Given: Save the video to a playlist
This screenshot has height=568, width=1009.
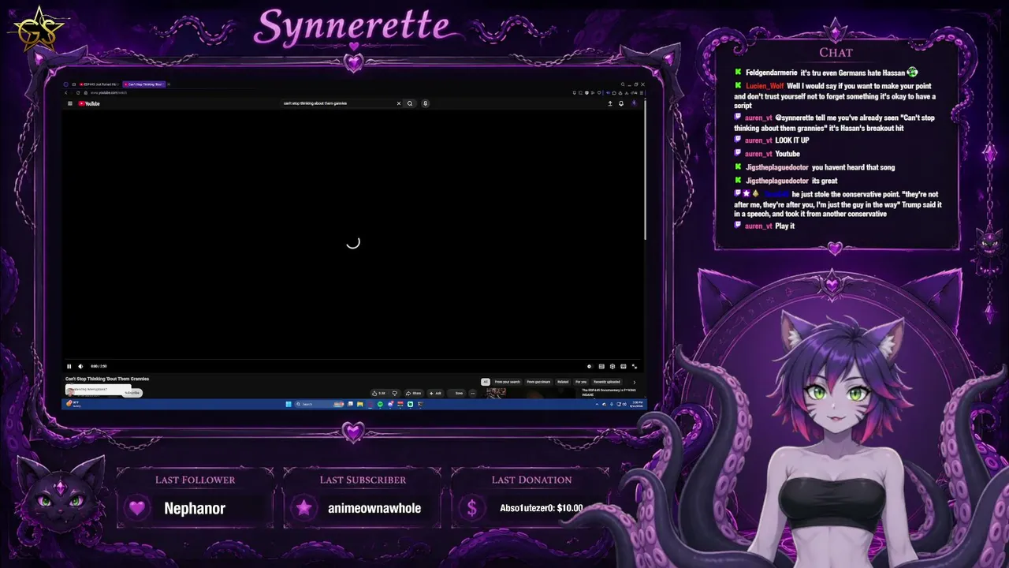Looking at the screenshot, I should 458,393.
